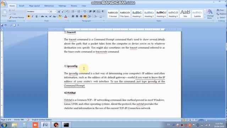The image size is (227, 128).
Task: Open the Command Prompt taskbar window
Action: (66, 125)
